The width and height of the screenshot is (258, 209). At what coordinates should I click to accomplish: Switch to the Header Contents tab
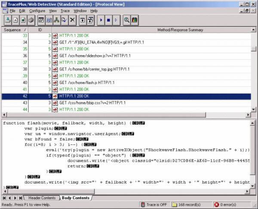pyautogui.click(x=42, y=198)
